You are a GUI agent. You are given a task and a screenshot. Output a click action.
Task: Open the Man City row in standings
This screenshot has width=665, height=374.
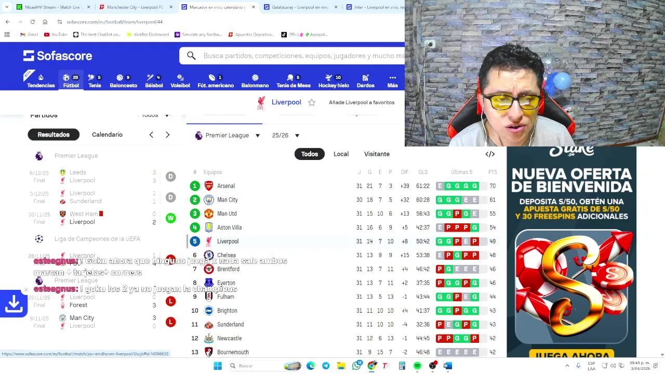pyautogui.click(x=343, y=199)
